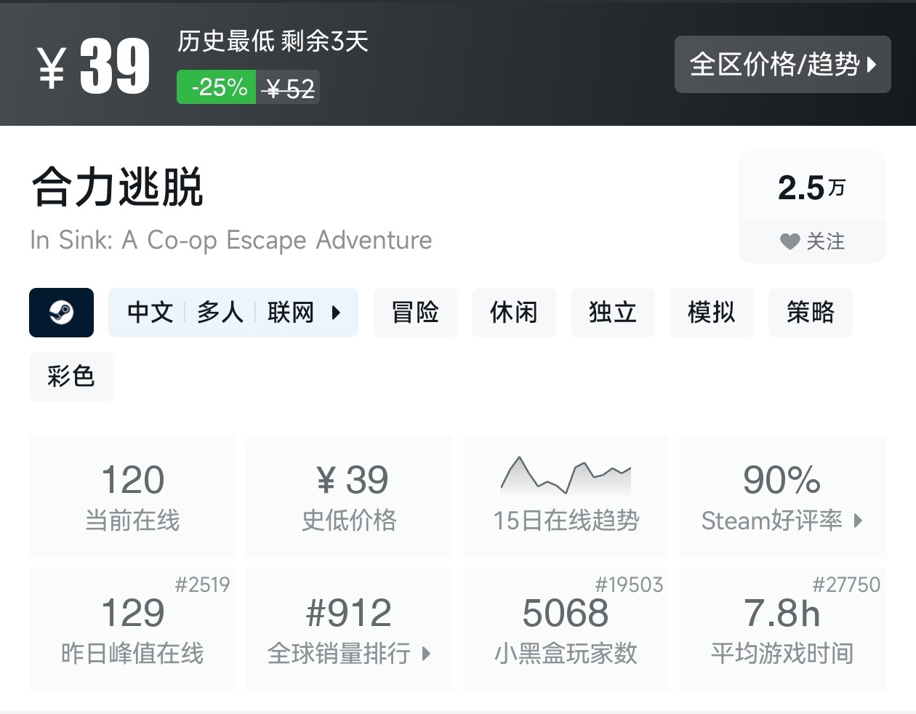The height and width of the screenshot is (714, 916).
Task: Select the 冒险 genre tag
Action: 415,313
